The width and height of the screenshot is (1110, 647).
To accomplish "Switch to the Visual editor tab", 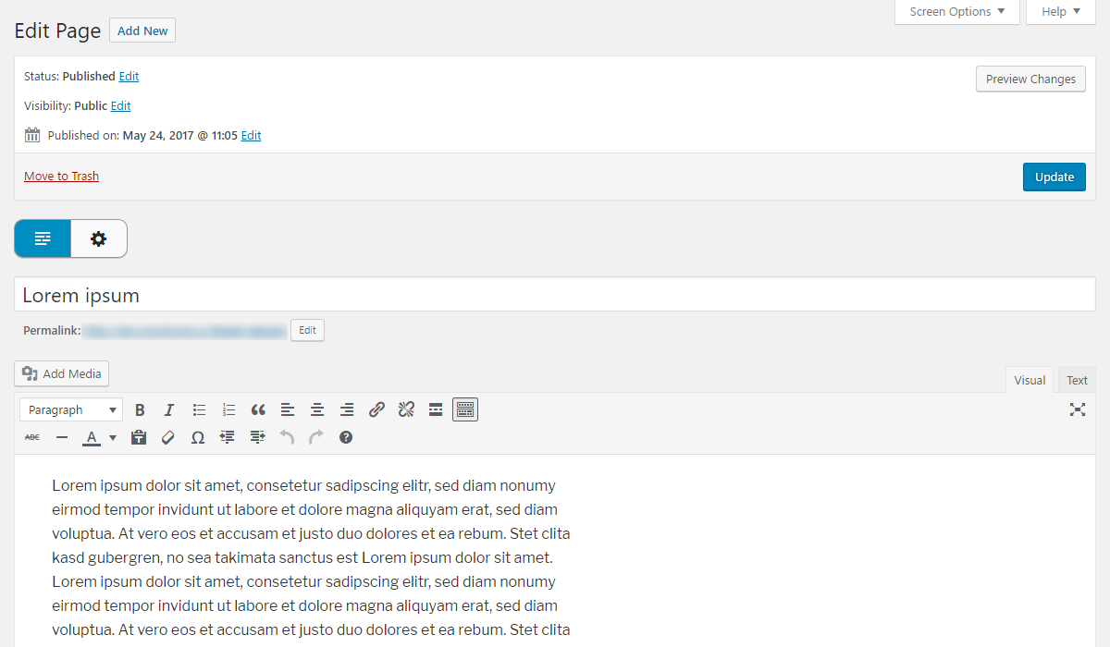I will [1030, 380].
